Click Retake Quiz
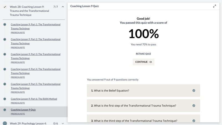222x125 pixels. pos(143,54)
